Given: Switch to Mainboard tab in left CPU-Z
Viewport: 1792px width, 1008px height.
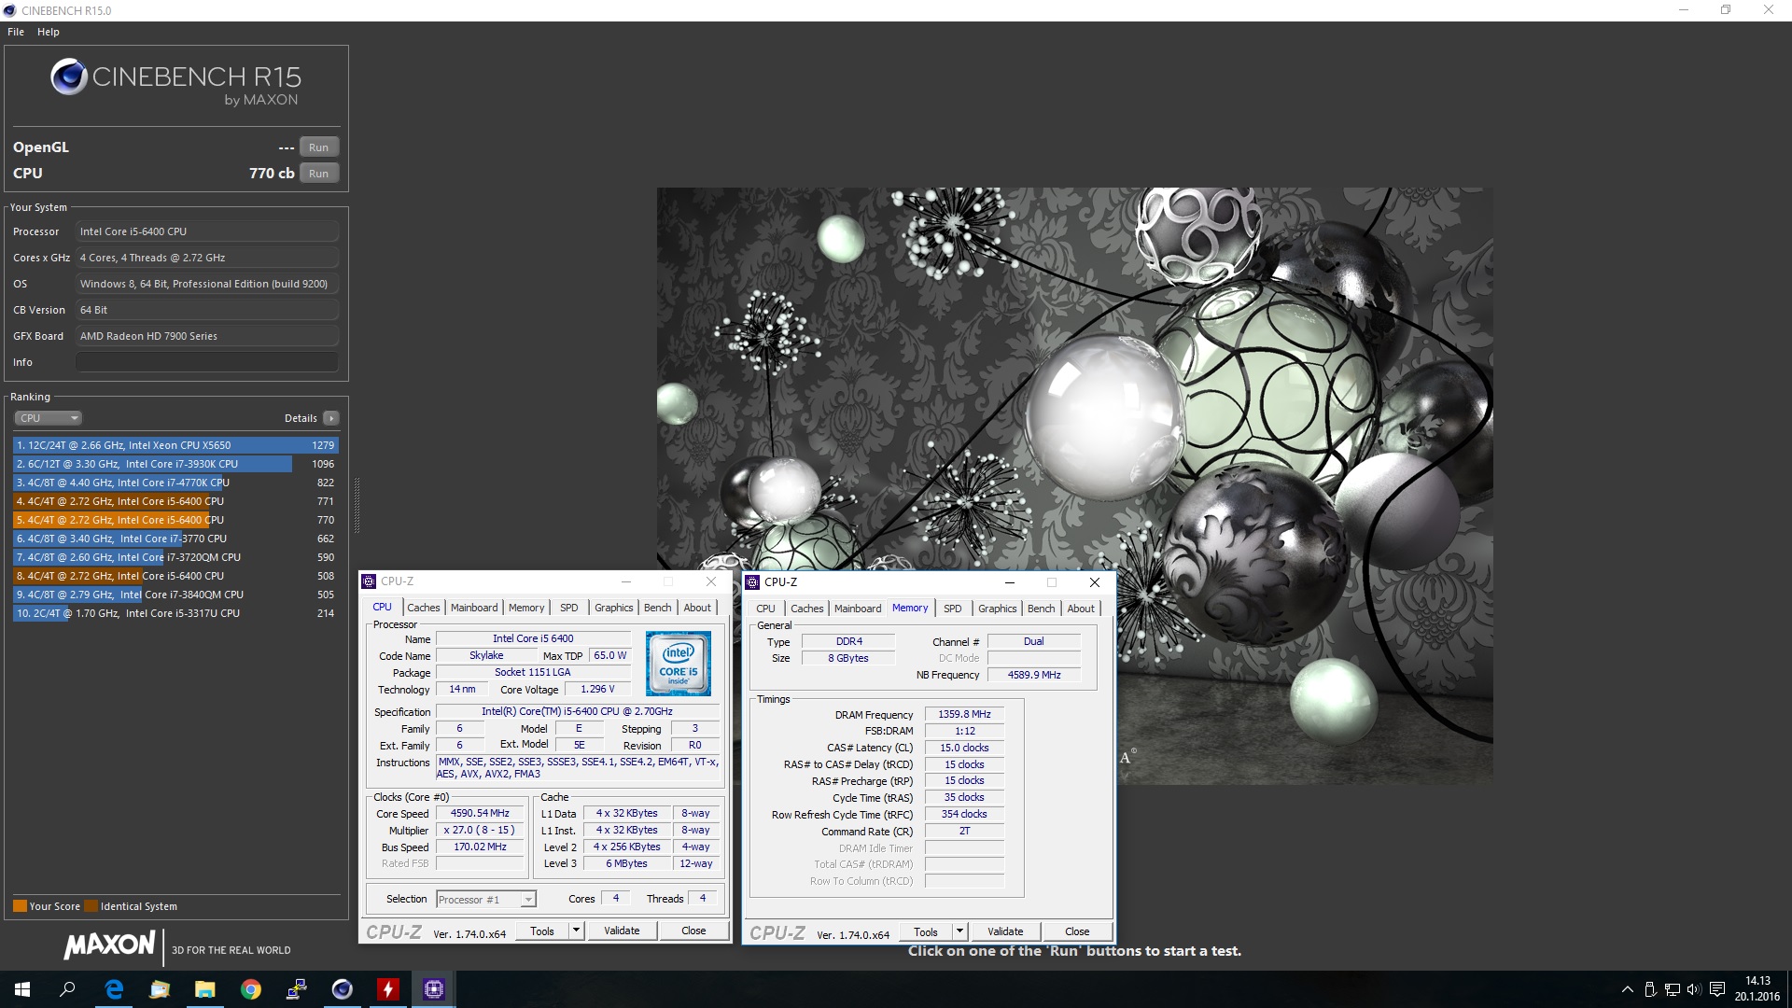Looking at the screenshot, I should click(x=474, y=608).
